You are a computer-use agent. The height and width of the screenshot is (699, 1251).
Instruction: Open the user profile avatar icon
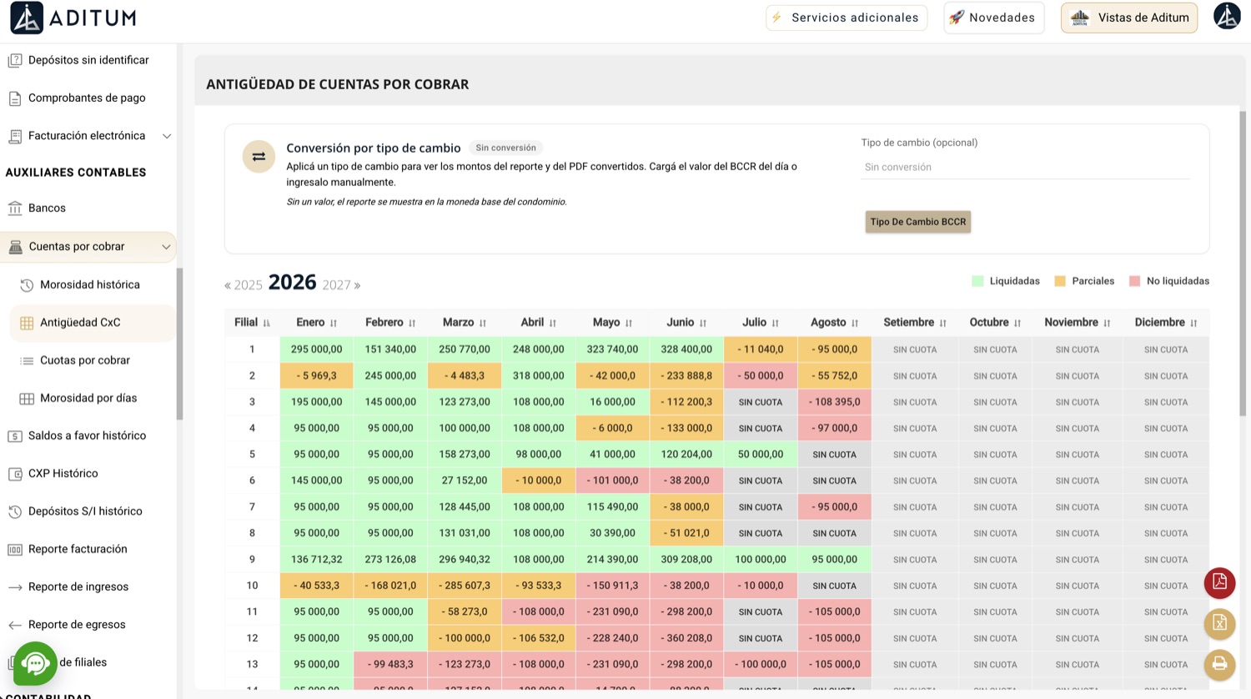[1227, 16]
